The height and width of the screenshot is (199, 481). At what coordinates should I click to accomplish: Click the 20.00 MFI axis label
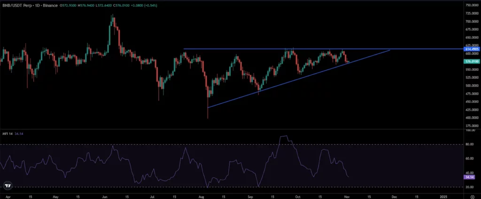click(x=470, y=187)
